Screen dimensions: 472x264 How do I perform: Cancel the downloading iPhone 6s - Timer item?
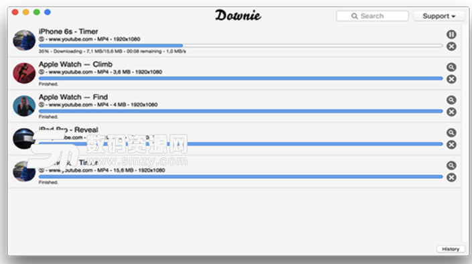[451, 46]
